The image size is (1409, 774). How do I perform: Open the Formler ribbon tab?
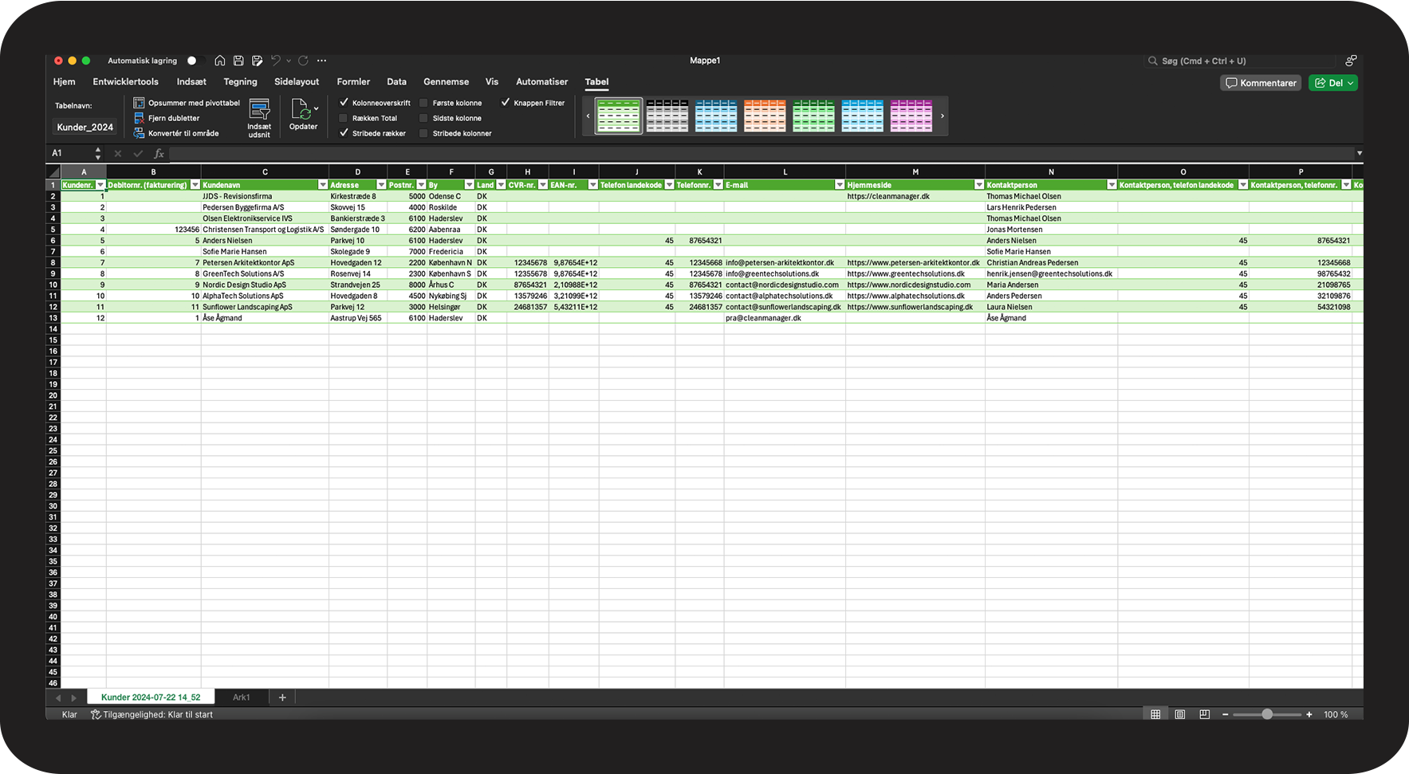pos(353,82)
